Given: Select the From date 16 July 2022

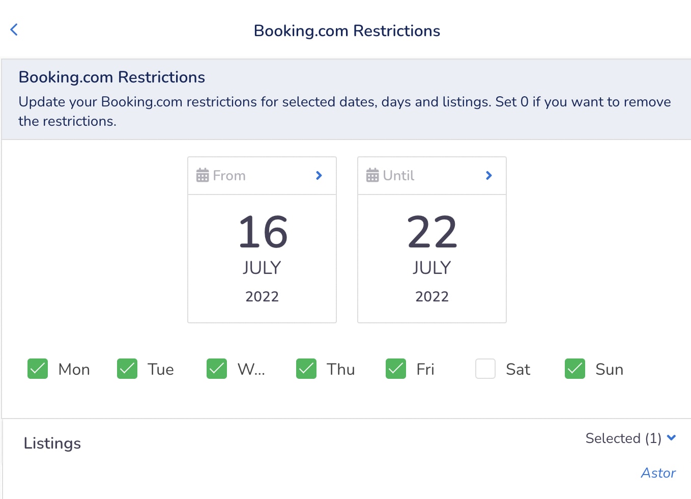Looking at the screenshot, I should pos(262,259).
